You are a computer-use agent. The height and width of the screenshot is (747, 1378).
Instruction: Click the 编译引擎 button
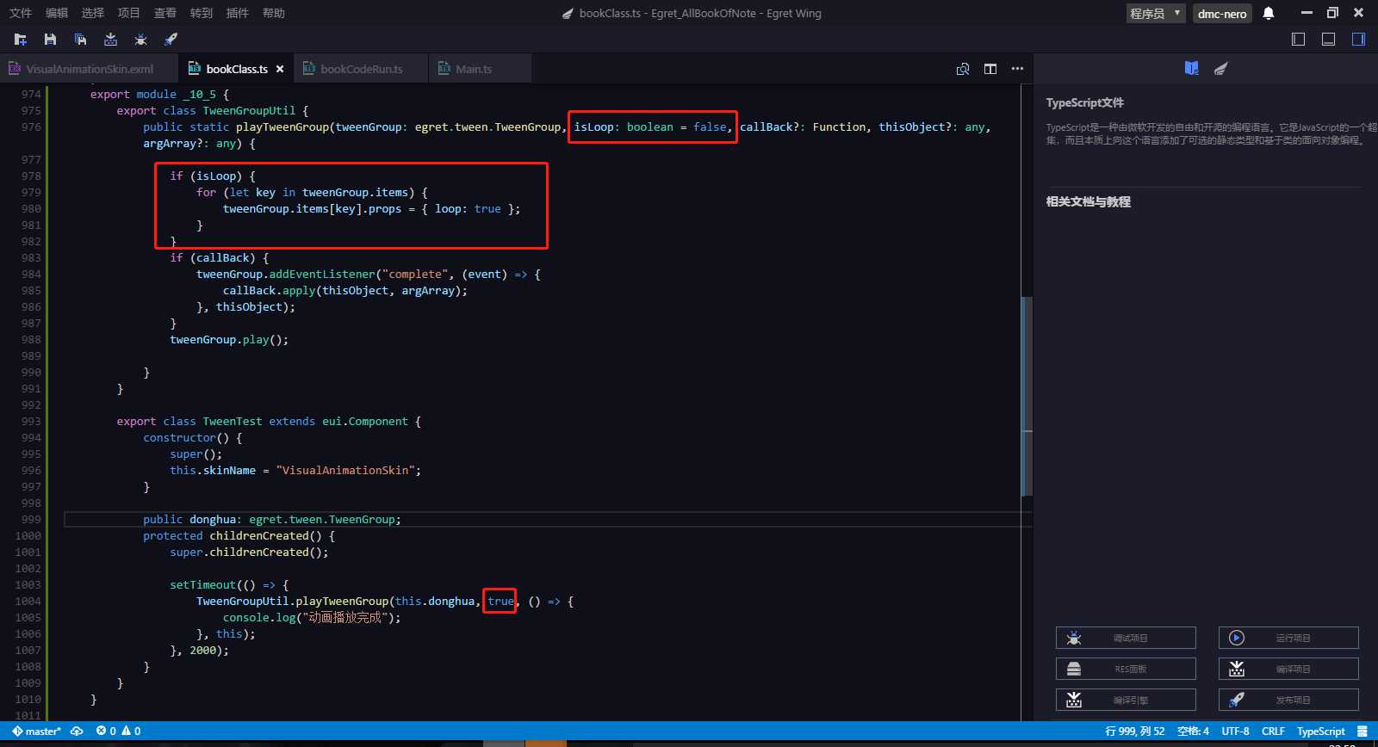(1126, 700)
